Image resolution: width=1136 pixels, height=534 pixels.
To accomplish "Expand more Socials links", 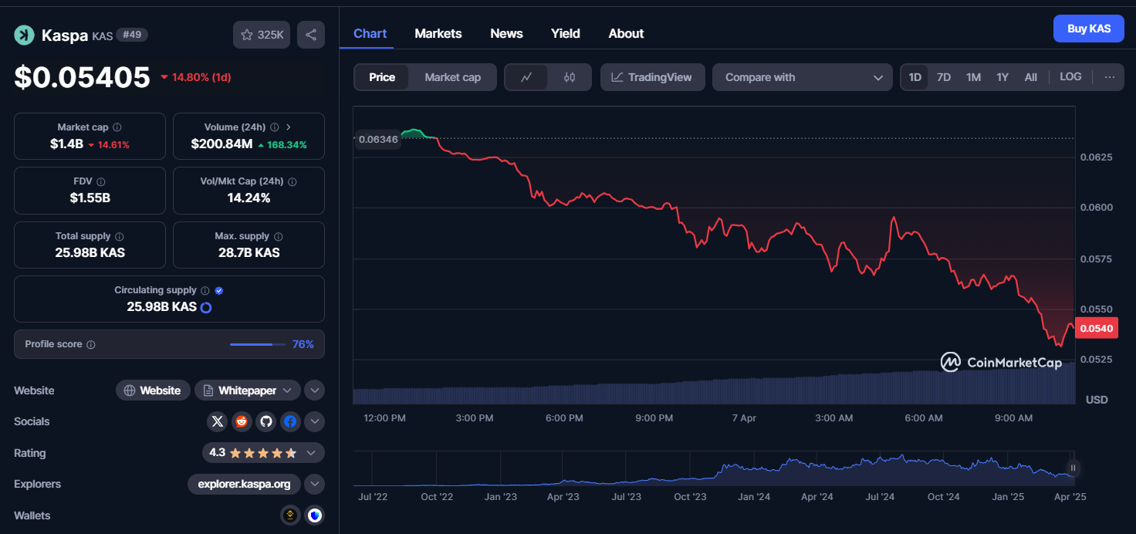I will 314,421.
